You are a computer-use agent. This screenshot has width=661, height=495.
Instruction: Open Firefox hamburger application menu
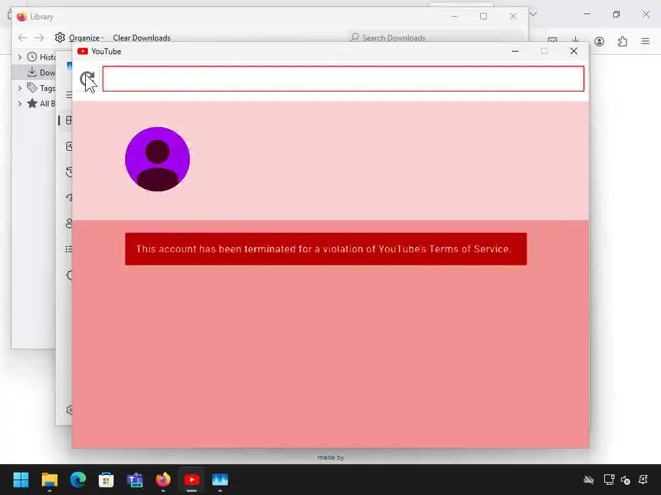(646, 41)
